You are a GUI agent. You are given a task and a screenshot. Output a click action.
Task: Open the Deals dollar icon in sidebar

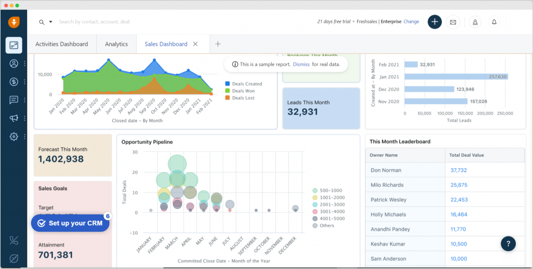[14, 82]
